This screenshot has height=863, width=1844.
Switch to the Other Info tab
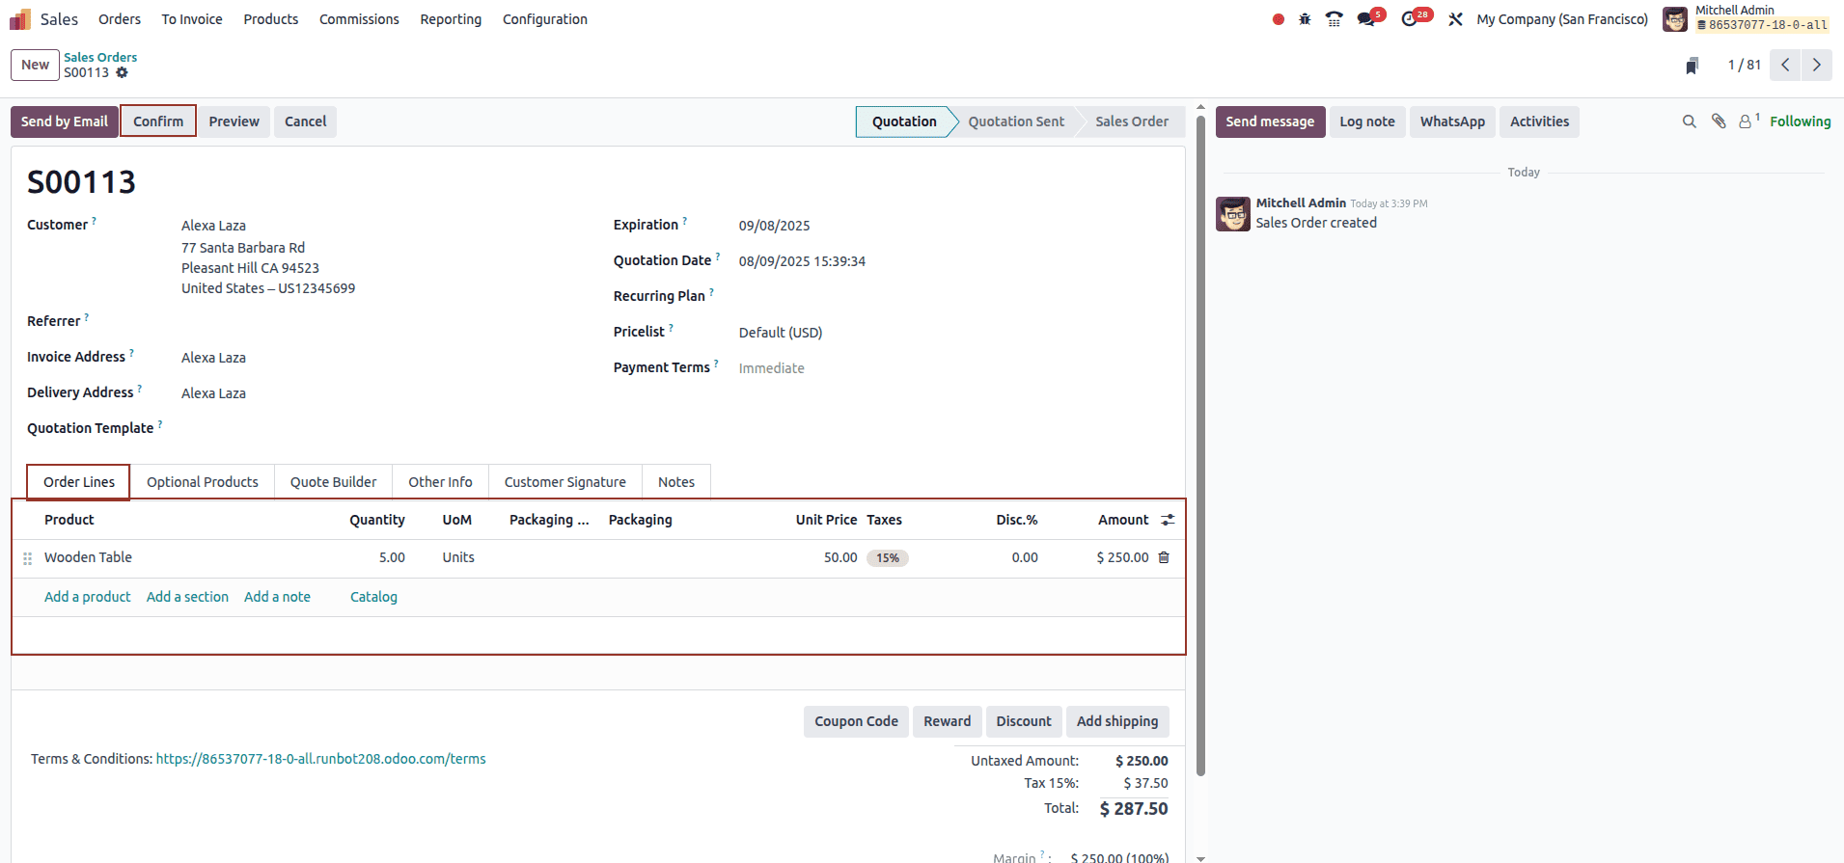(x=440, y=482)
